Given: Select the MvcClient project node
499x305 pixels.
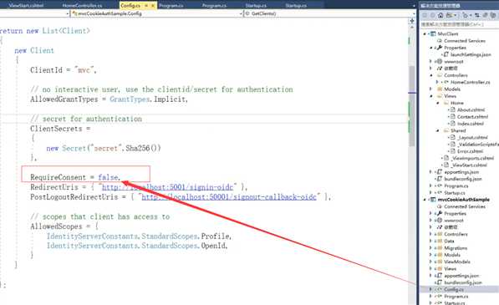Looking at the screenshot, I should 447,33.
